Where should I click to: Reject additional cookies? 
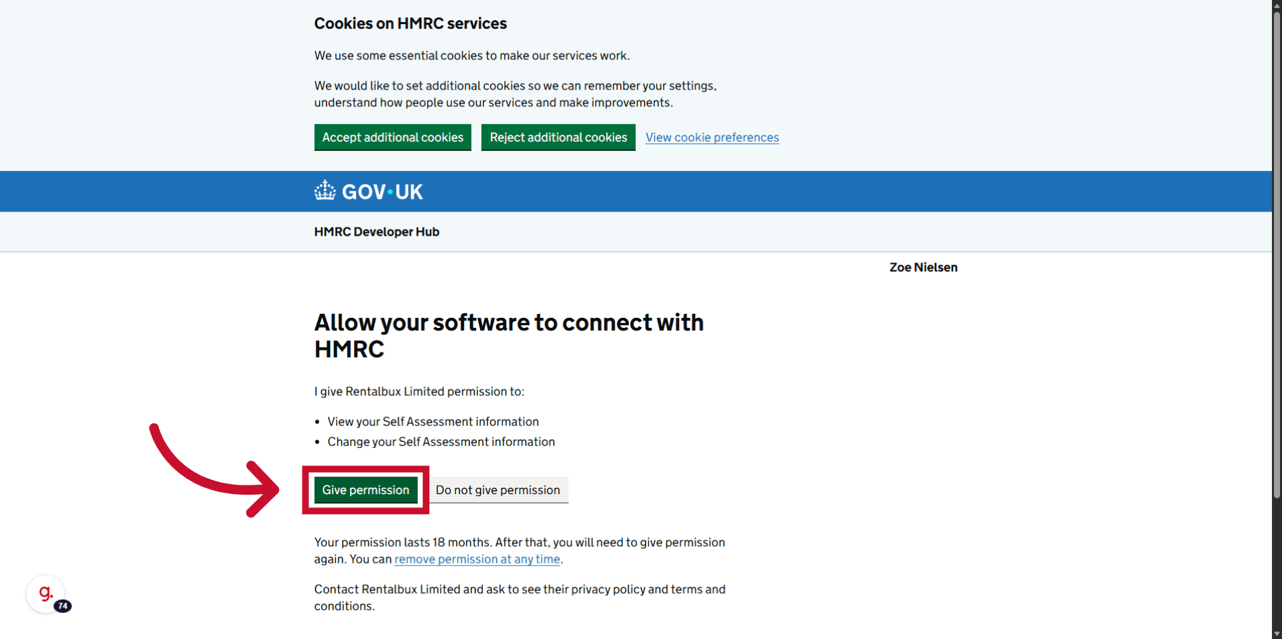pos(558,137)
